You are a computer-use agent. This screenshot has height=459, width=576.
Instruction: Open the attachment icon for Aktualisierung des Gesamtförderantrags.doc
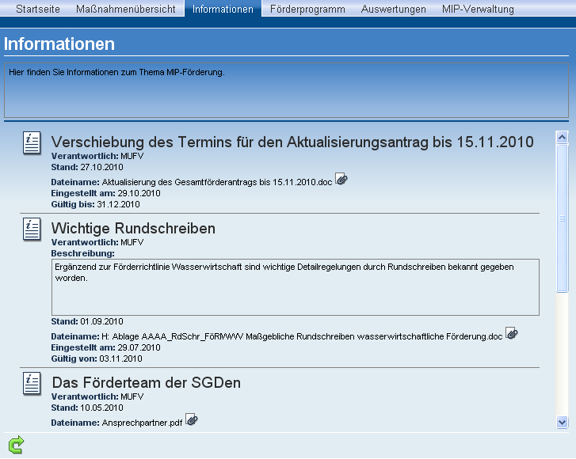tap(341, 179)
